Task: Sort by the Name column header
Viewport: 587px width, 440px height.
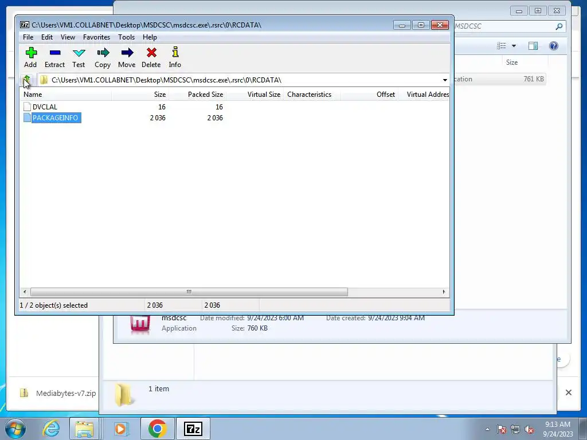Action: pos(66,95)
